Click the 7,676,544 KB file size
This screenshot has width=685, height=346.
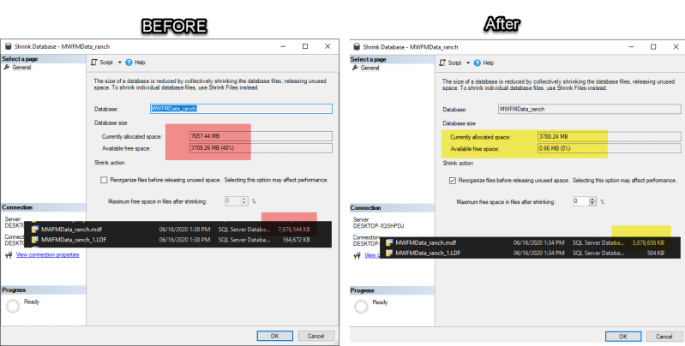[x=294, y=229]
